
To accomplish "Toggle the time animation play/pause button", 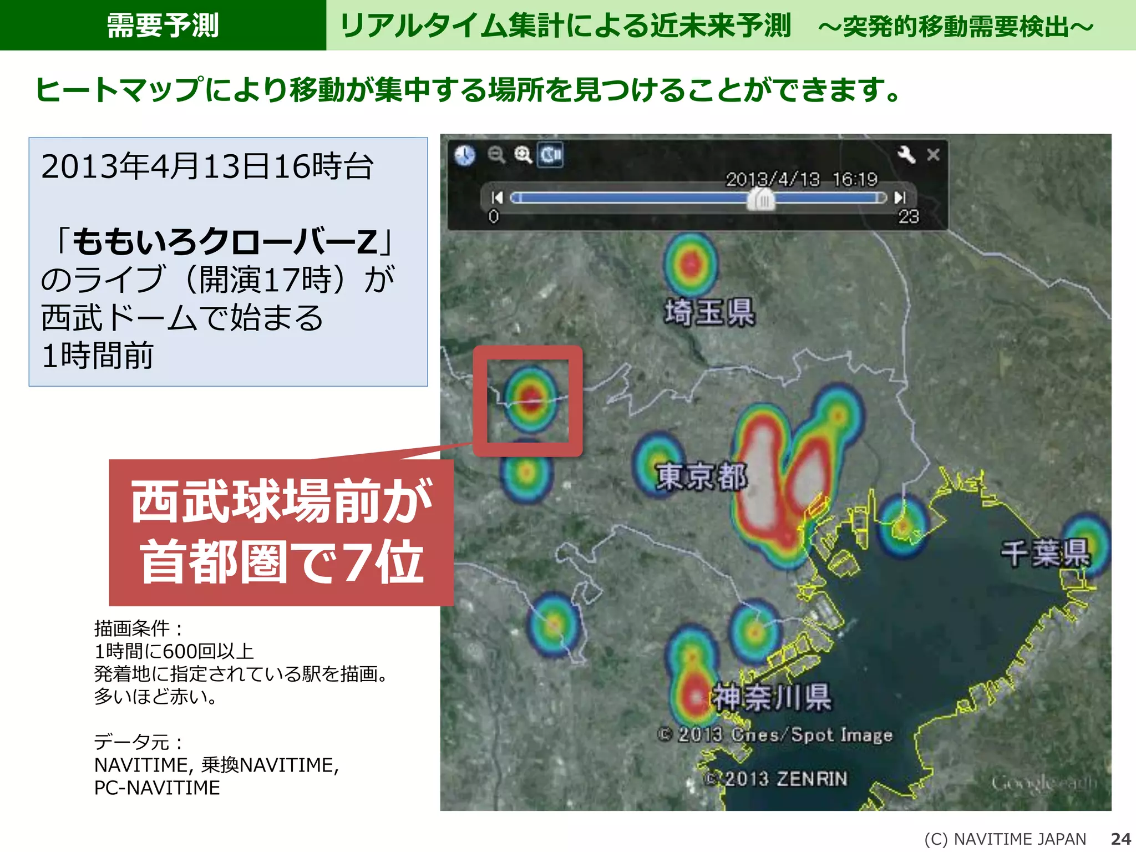I will click(551, 155).
